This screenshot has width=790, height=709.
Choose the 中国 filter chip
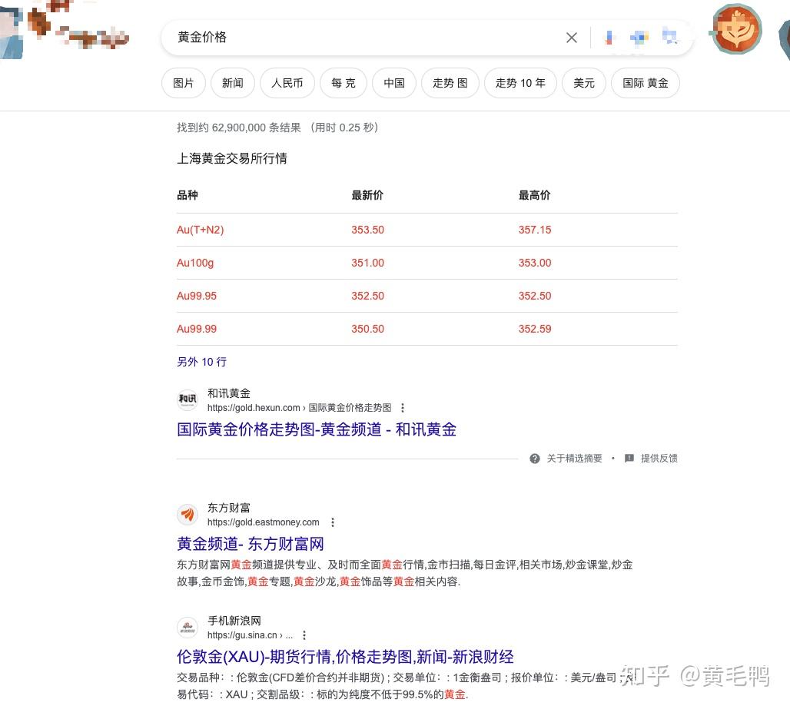pyautogui.click(x=394, y=83)
